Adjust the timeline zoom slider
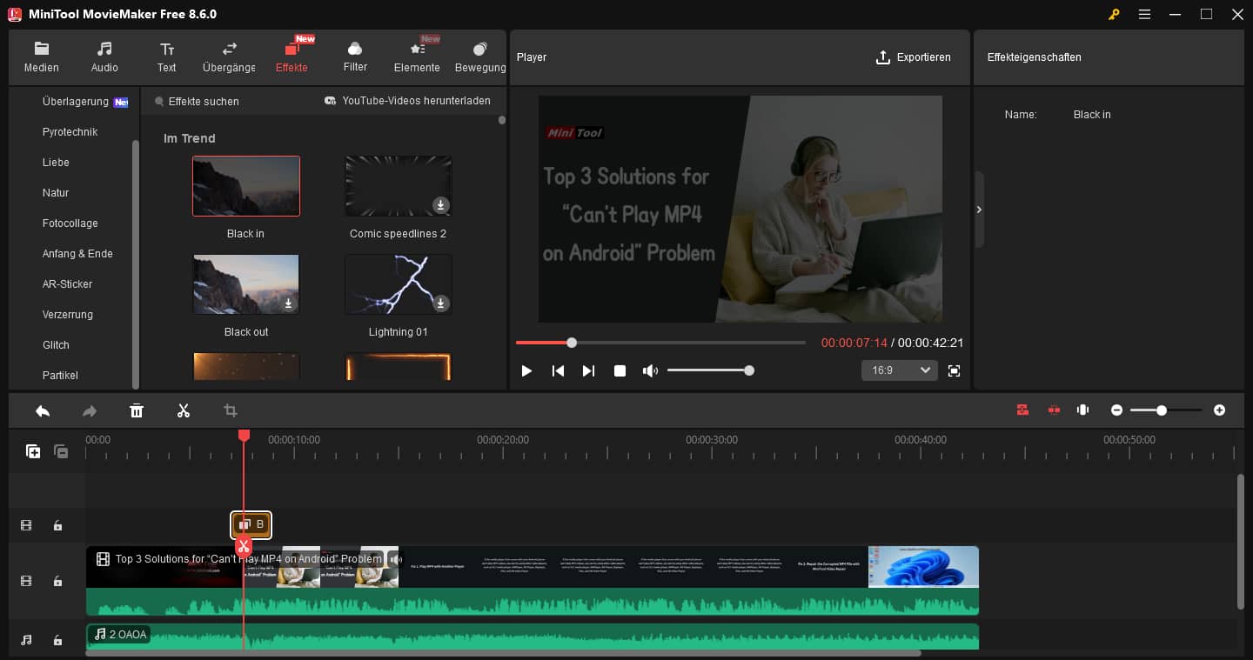 1165,410
